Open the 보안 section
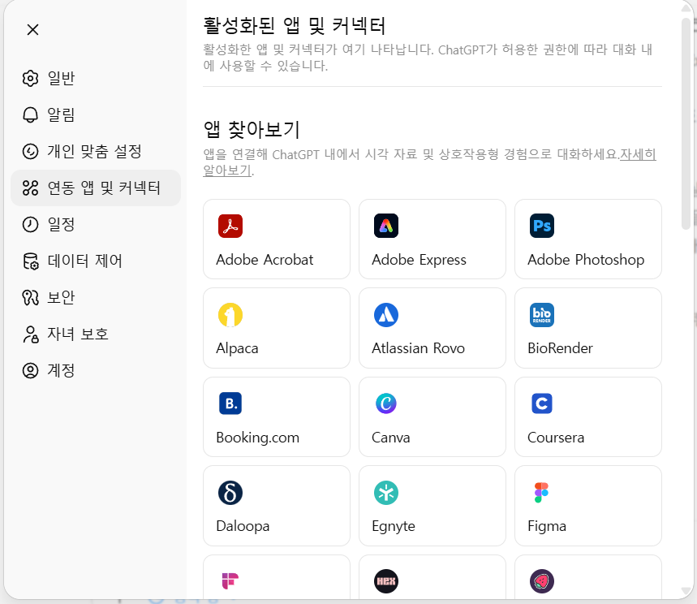697x604 pixels. coord(96,297)
